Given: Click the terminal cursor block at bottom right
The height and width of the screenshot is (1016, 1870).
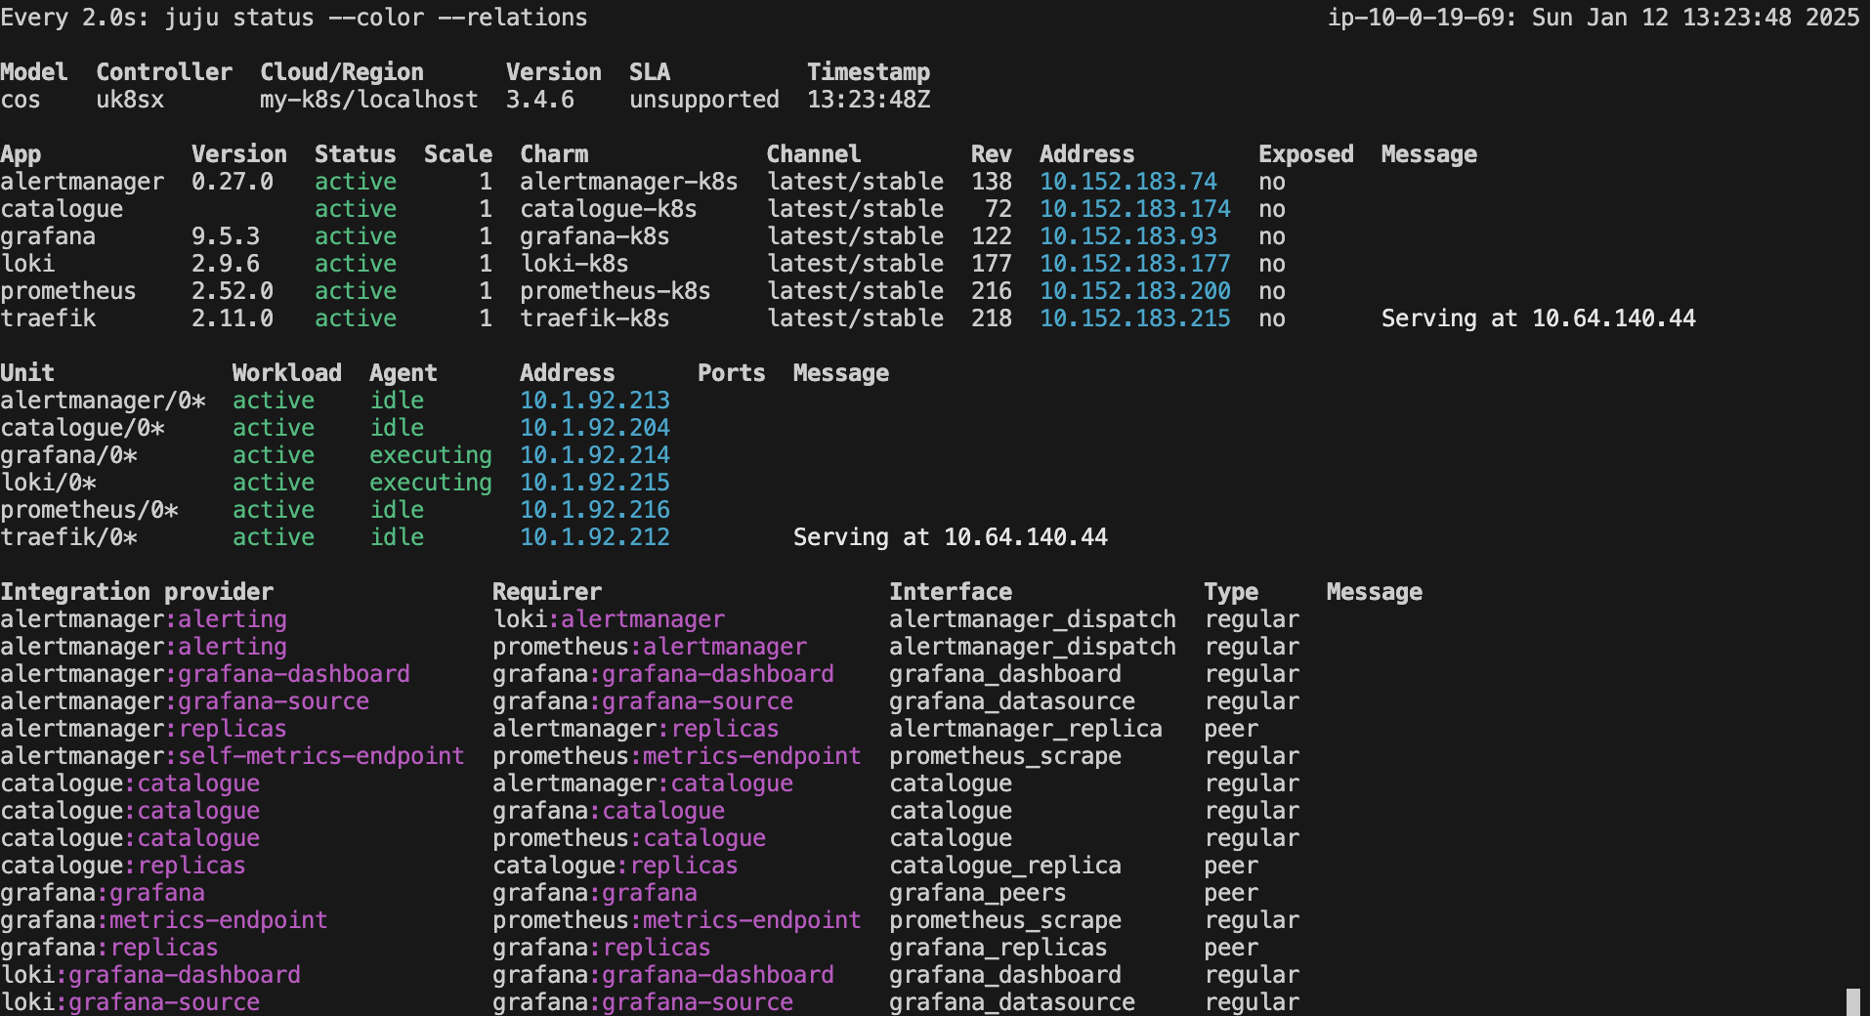Looking at the screenshot, I should tap(1852, 1002).
